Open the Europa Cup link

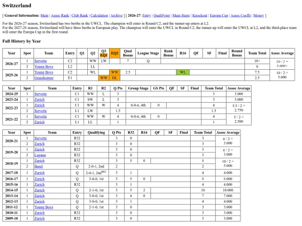(219, 16)
